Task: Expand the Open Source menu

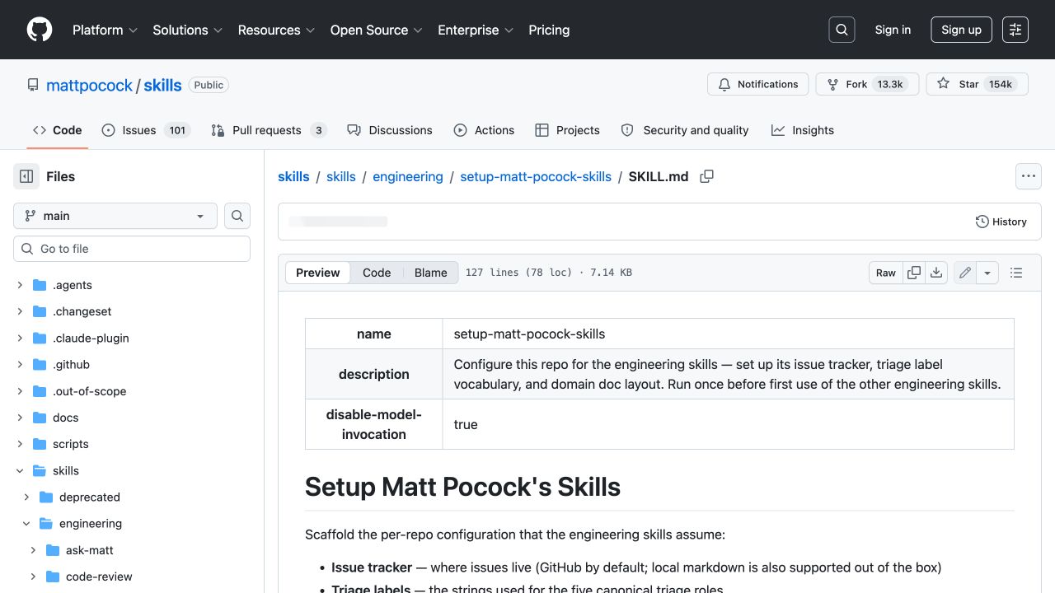Action: click(377, 30)
